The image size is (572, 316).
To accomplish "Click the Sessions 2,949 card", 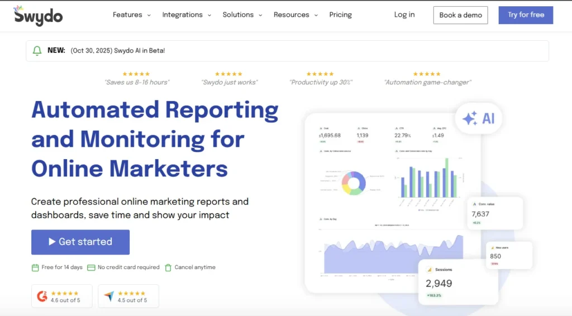I will click(458, 282).
